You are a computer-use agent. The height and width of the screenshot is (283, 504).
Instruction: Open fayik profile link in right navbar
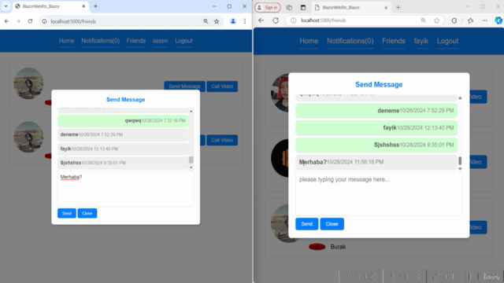(421, 41)
